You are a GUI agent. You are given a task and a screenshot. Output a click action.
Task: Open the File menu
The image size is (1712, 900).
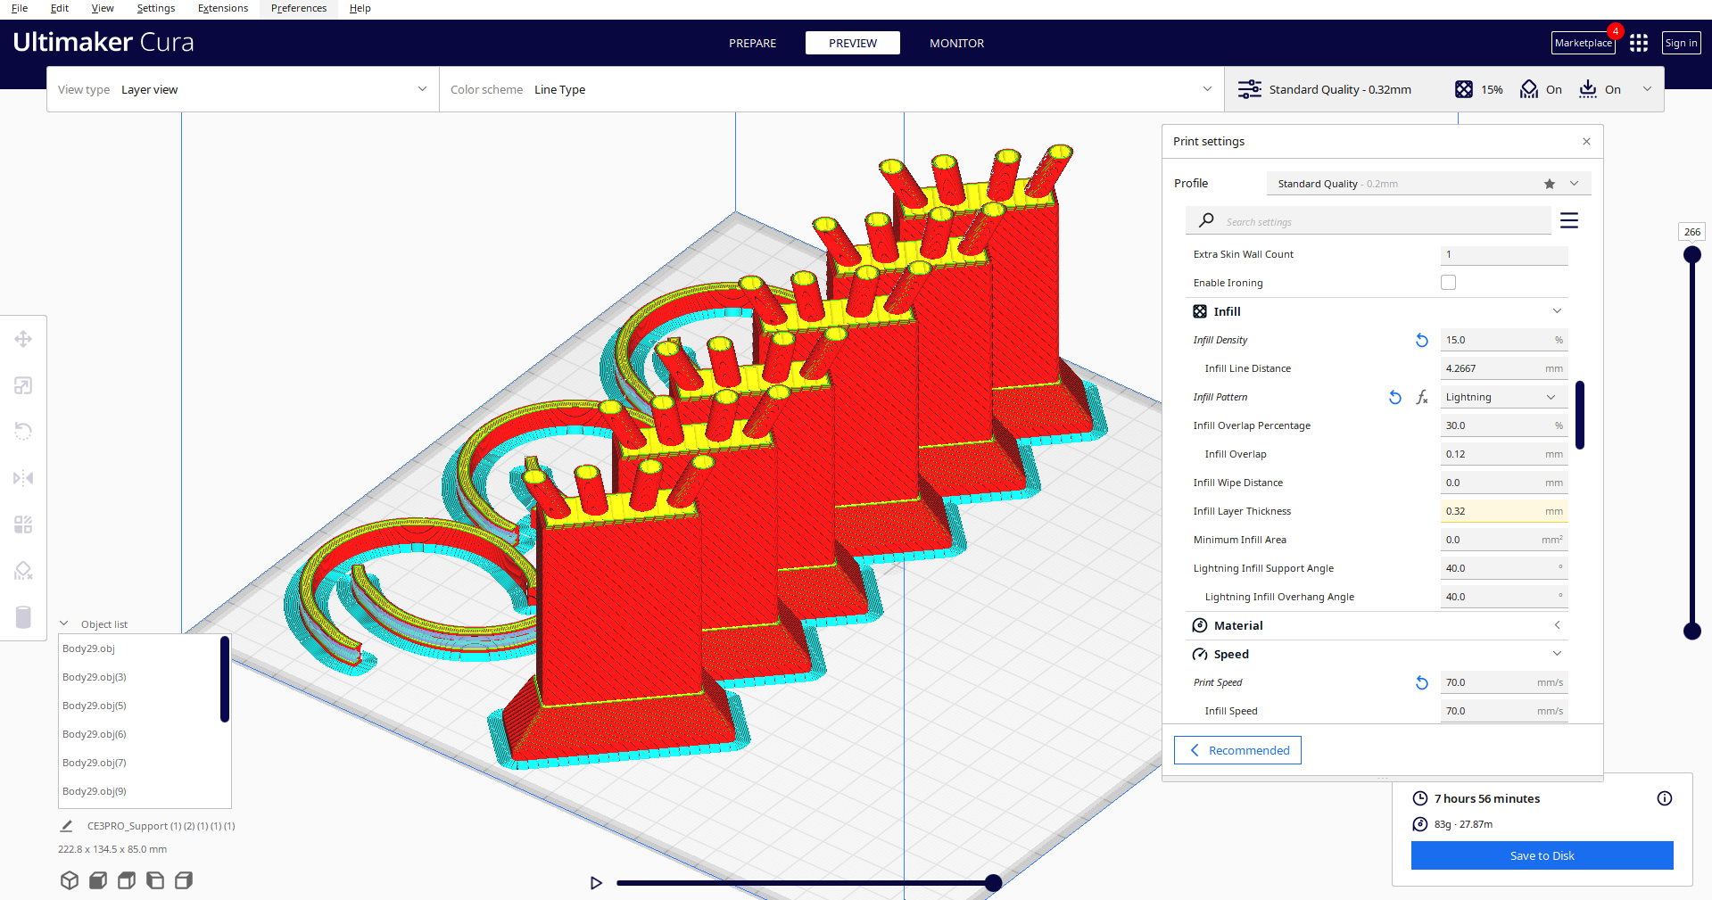[20, 8]
